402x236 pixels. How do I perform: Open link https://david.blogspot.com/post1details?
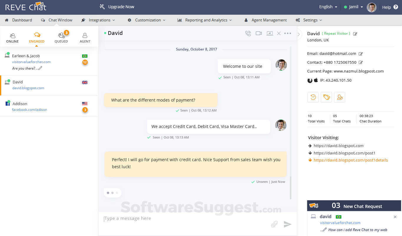click(x=350, y=160)
